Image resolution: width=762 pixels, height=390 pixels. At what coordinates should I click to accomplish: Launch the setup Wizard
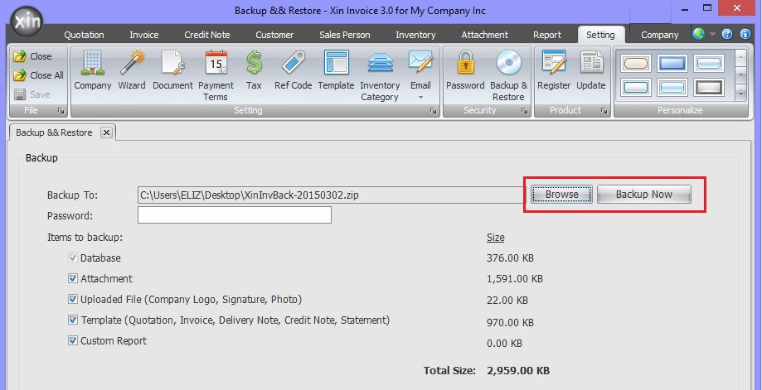132,71
